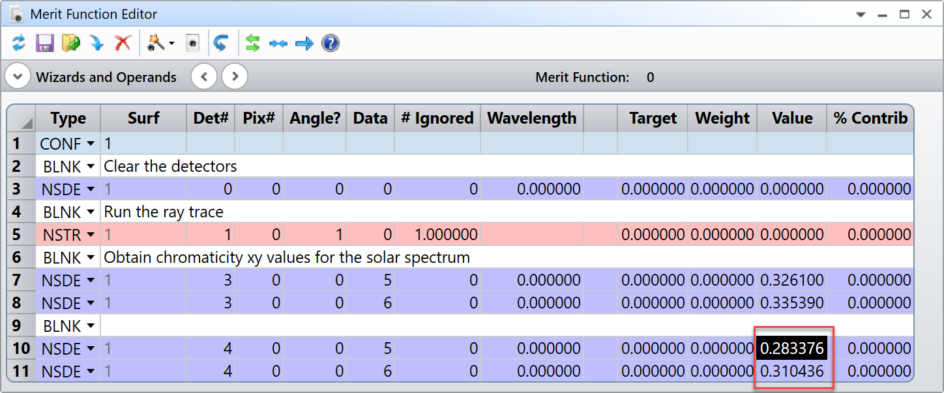Select the Pix# column header
Viewport: 944px width, 393px height.
(259, 118)
